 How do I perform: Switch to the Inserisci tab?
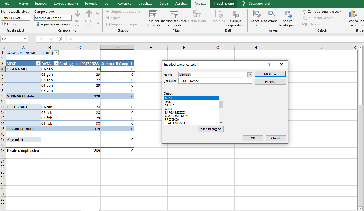tap(41, 4)
